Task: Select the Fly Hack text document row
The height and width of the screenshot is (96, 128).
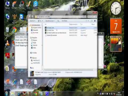Action: (x=71, y=35)
